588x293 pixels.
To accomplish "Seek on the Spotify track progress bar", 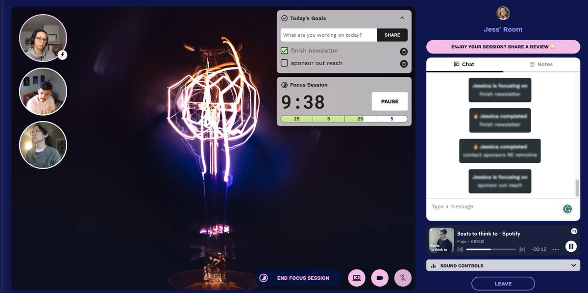I will 491,249.
